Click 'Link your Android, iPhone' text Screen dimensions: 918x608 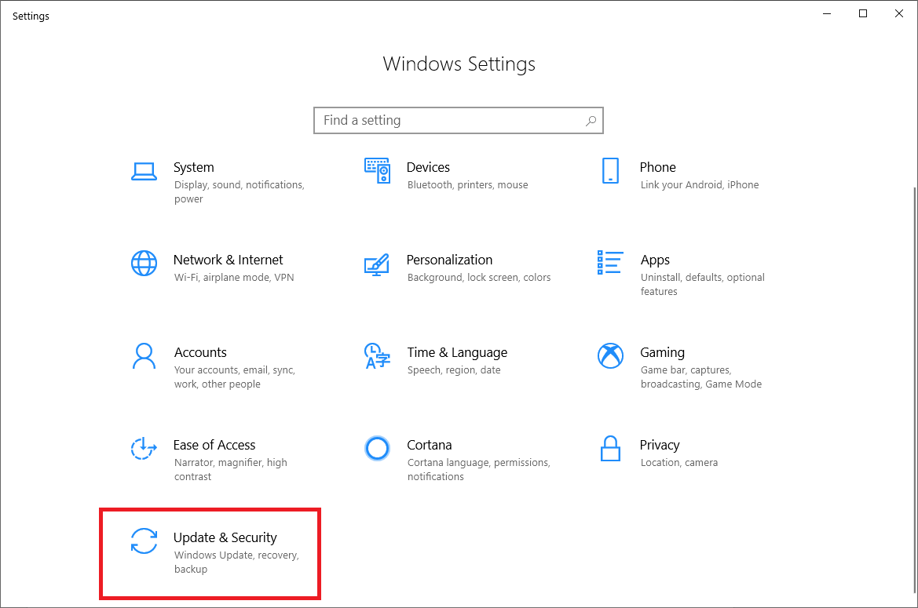(x=700, y=184)
